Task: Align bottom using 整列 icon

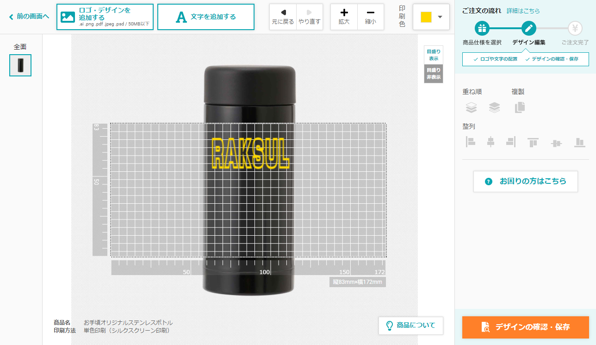Action: (x=579, y=143)
